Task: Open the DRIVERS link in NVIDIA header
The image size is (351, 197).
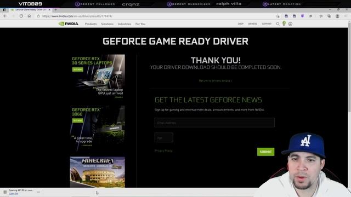Action: click(x=252, y=24)
